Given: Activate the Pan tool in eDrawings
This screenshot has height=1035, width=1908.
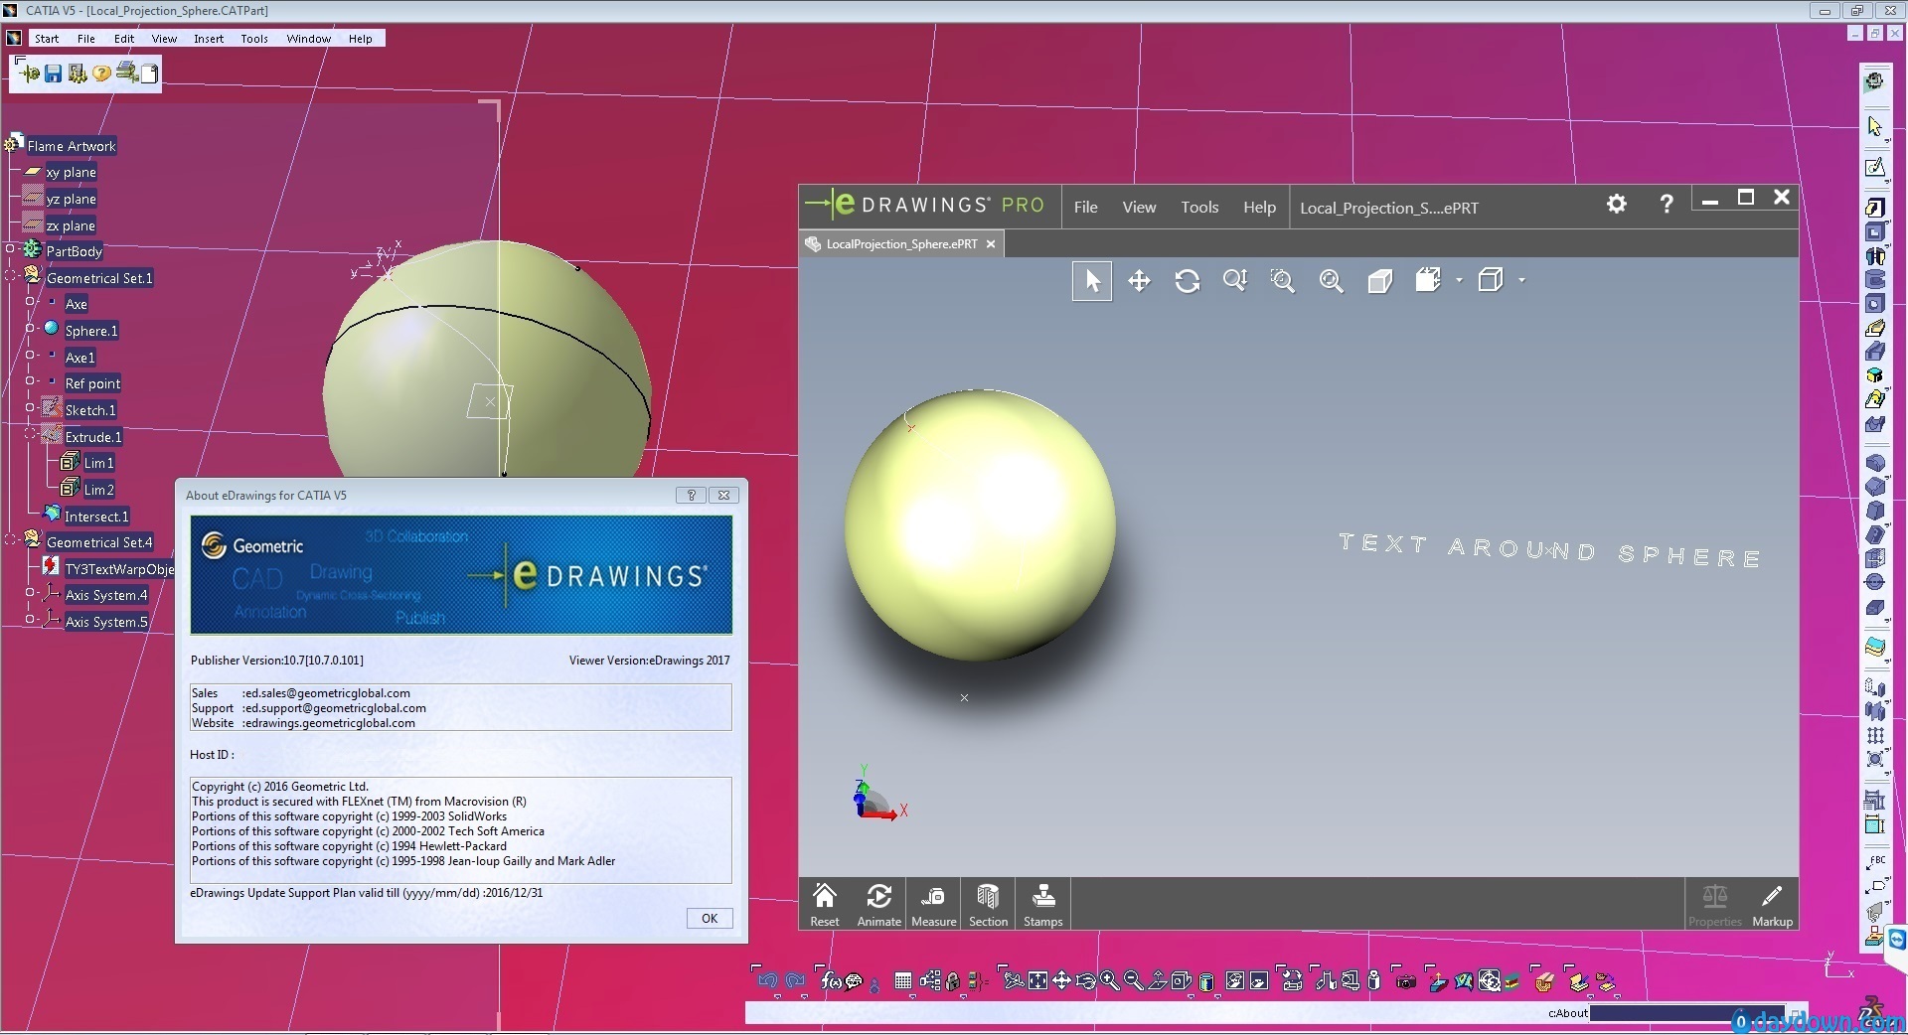Looking at the screenshot, I should tap(1139, 281).
